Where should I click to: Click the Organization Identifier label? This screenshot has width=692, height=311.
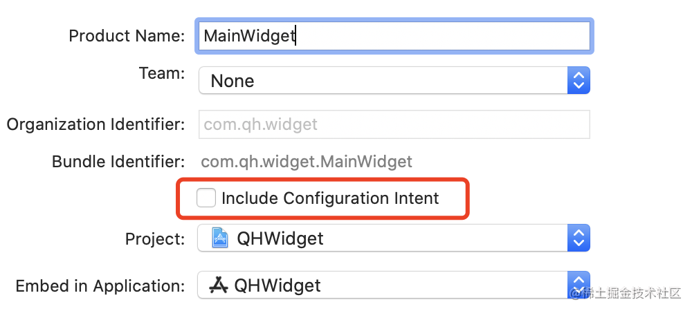point(95,124)
